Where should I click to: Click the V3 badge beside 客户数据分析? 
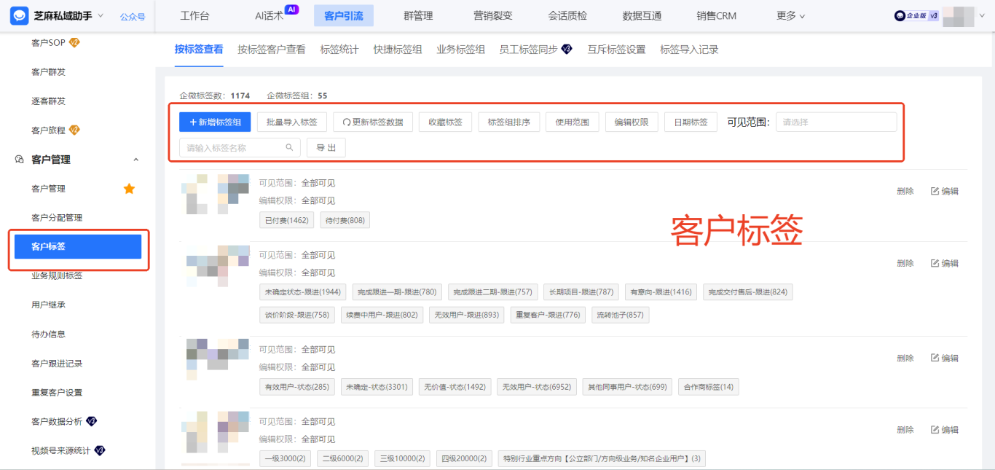pos(92,421)
